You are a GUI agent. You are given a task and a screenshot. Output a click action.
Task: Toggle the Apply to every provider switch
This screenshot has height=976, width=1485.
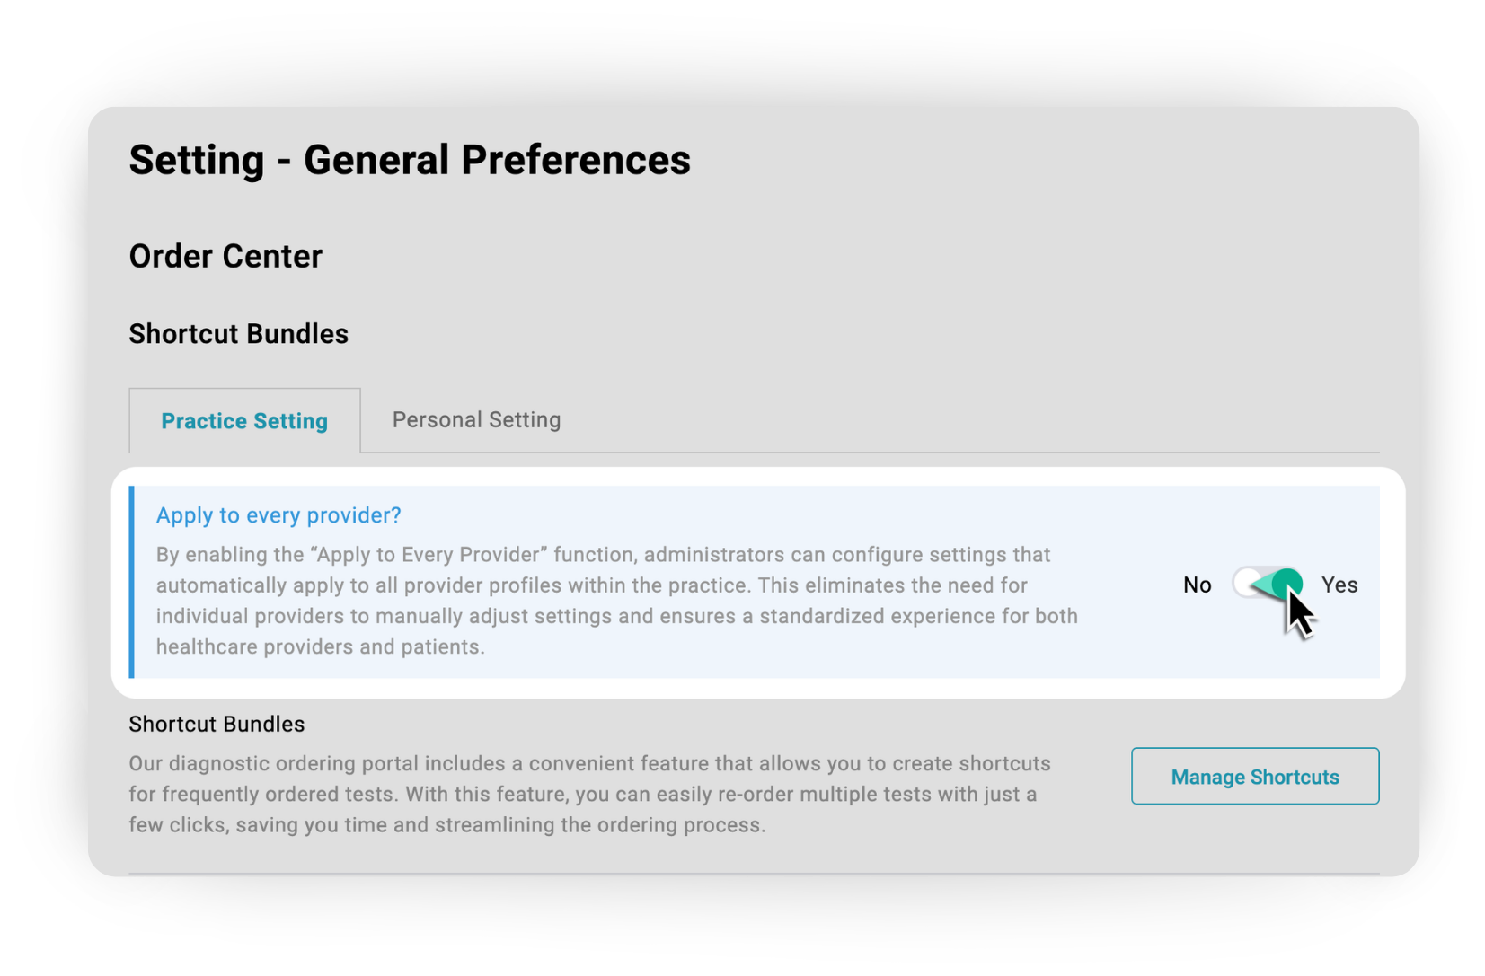coord(1267,585)
